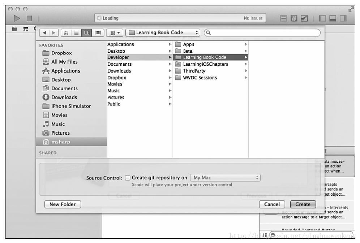Open the Beta folder
Viewport: 360px width, 243px height.
(210, 51)
